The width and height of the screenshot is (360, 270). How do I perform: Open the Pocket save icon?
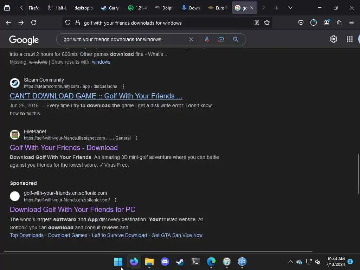301,22
